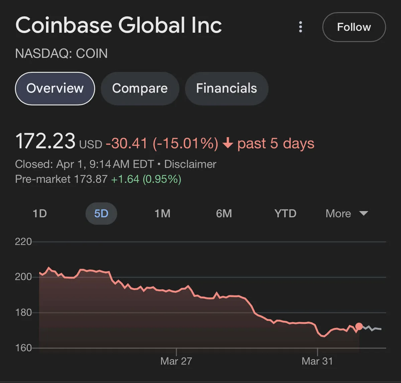Click the highlighted 5D range pill

(x=101, y=214)
